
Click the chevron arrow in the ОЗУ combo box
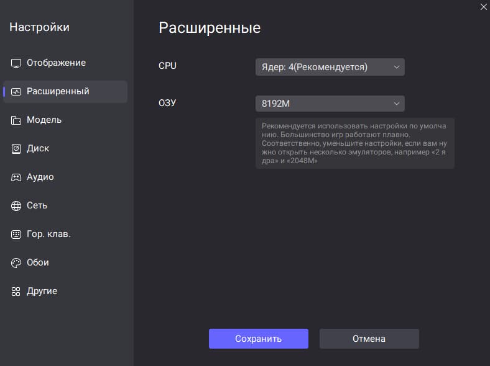point(396,104)
